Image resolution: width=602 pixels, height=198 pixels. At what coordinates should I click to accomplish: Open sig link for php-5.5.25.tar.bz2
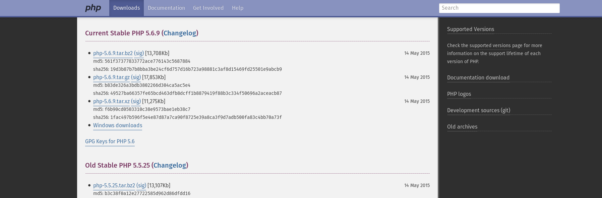click(x=141, y=185)
